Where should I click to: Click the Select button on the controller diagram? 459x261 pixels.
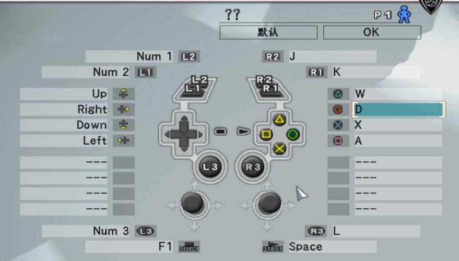click(220, 132)
